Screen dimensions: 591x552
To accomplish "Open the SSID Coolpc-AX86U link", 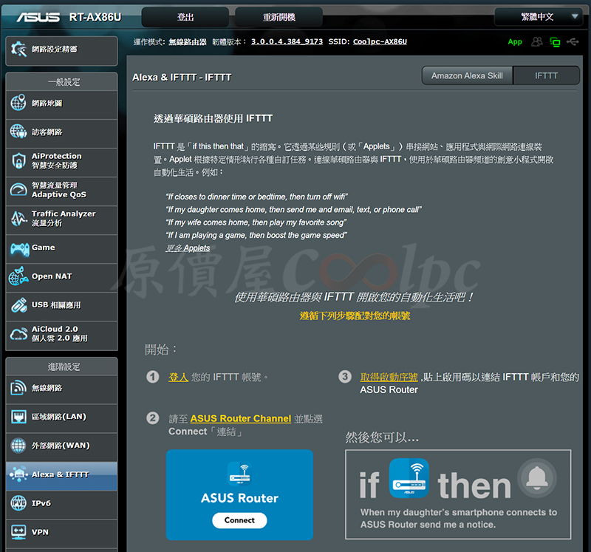I will 380,41.
